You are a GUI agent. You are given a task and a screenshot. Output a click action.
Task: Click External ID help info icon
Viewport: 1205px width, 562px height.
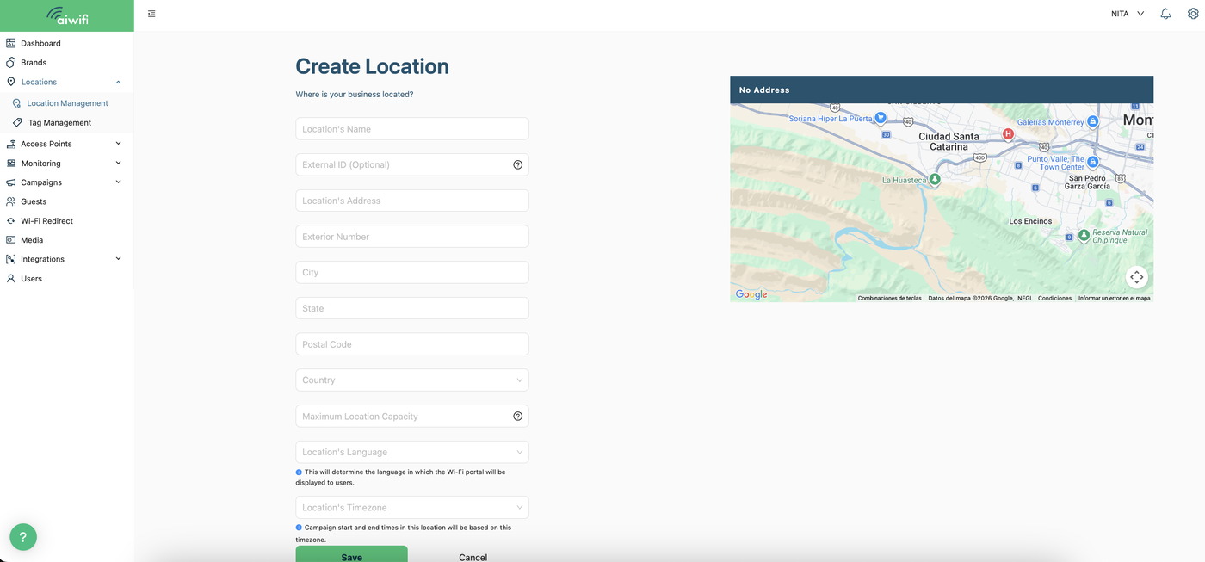click(517, 164)
